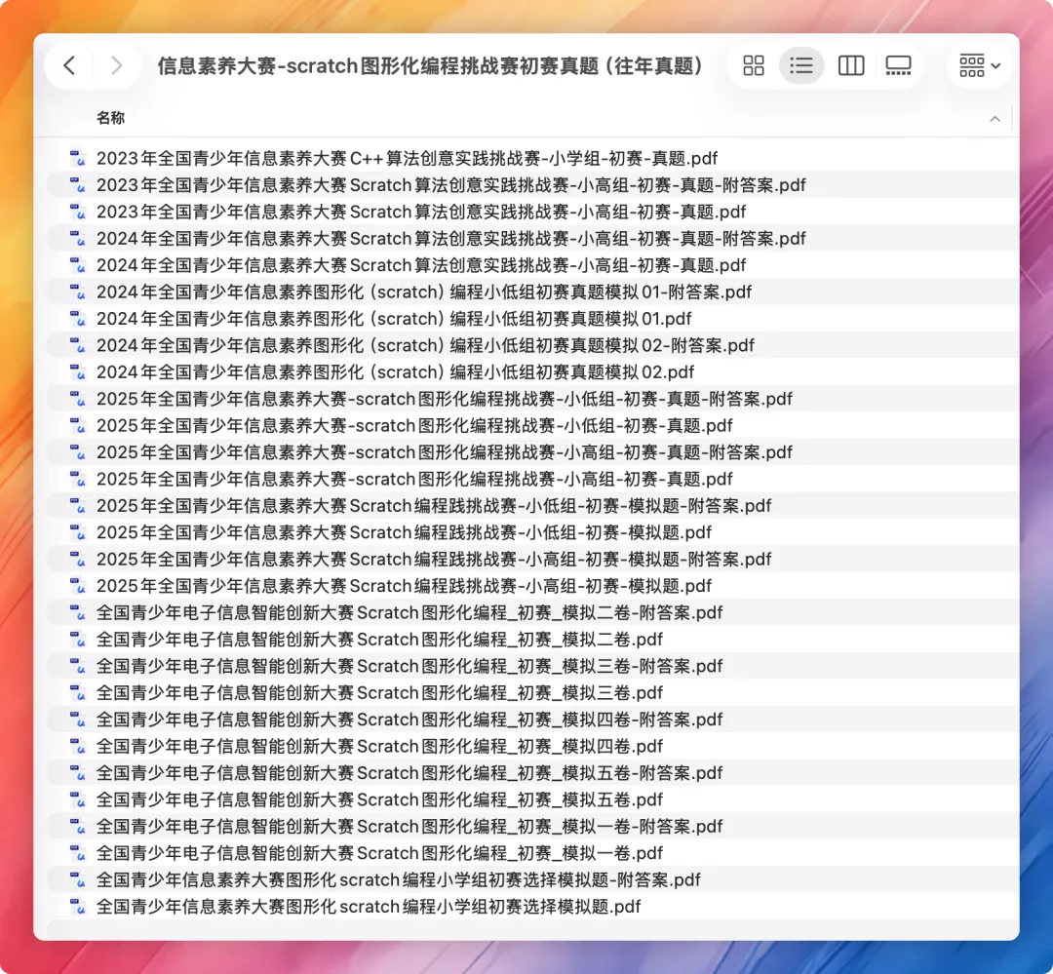Click PDF icon of 2025 小低组 模拟题.pdf
The width and height of the screenshot is (1053, 974).
(x=78, y=532)
